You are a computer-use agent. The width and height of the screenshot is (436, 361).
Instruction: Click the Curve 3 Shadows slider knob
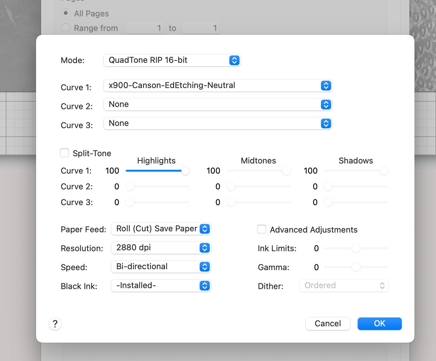click(328, 202)
